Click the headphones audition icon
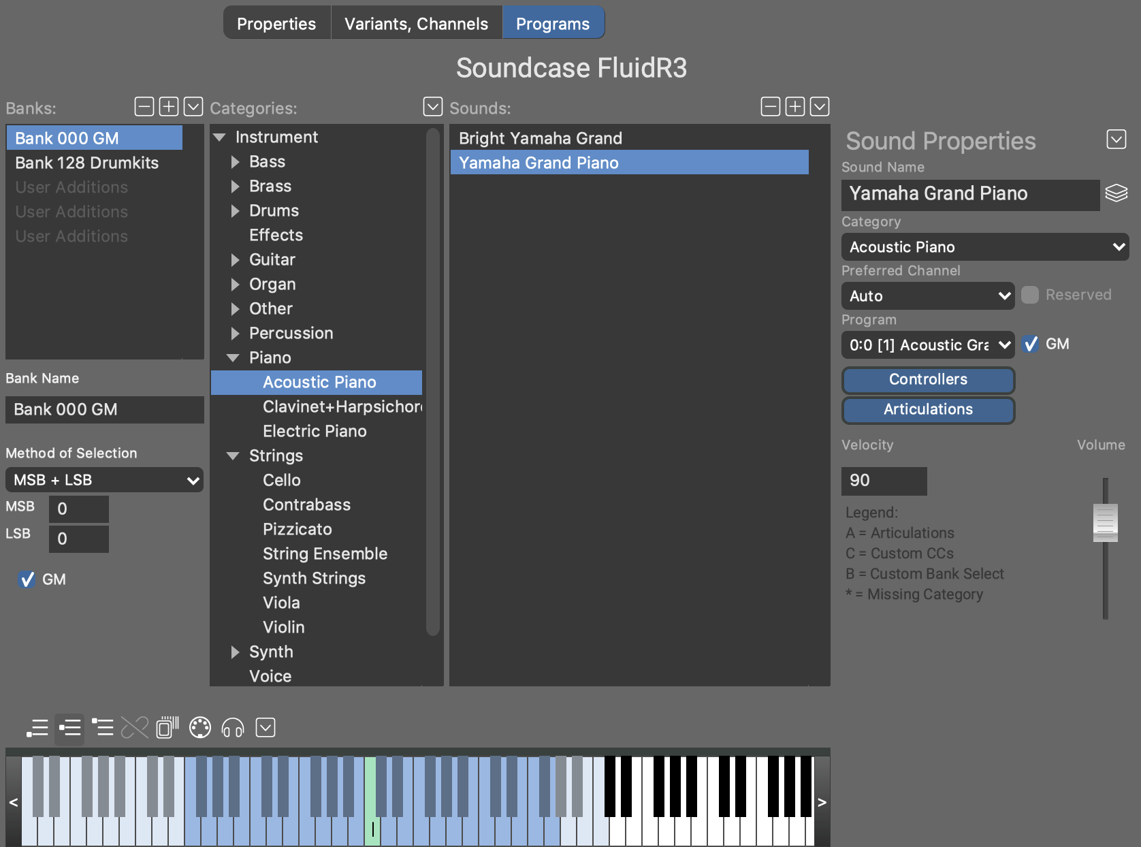 (233, 728)
